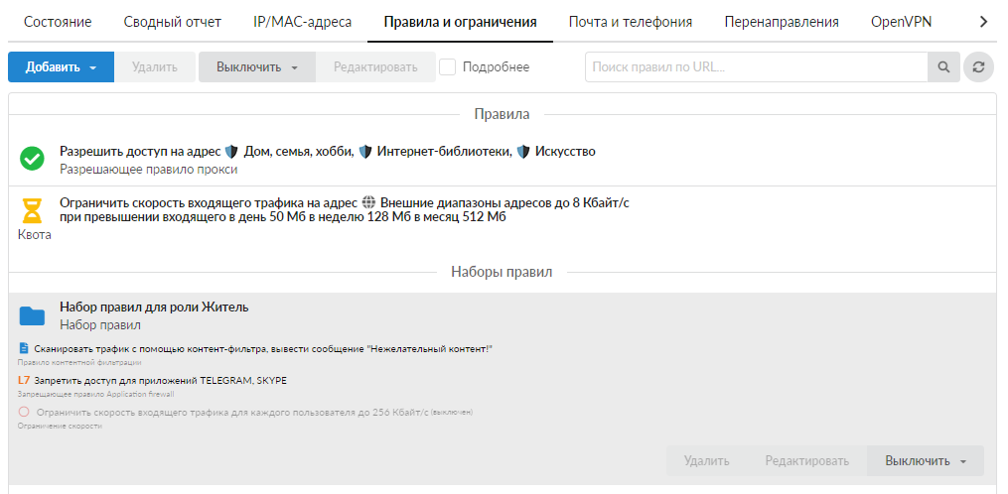Click the blue folder rule-set icon
Viewport: 1008px width, 494px height.
pyautogui.click(x=32, y=315)
